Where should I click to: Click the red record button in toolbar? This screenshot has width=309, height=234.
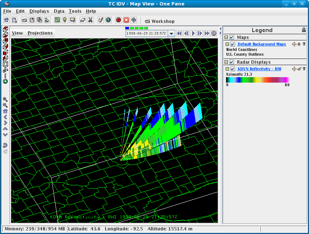[118, 20]
